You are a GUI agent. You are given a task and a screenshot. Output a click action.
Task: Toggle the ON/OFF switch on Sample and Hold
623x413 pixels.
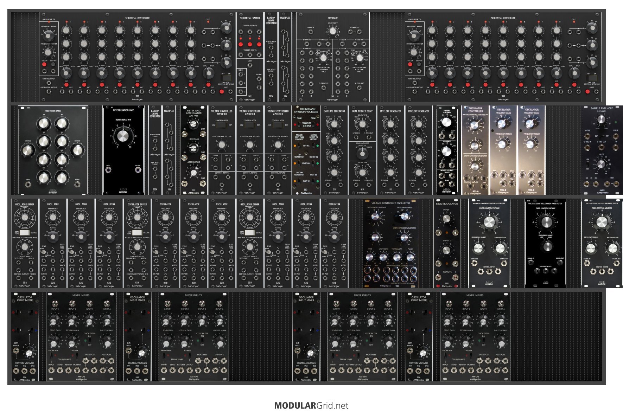587,164
